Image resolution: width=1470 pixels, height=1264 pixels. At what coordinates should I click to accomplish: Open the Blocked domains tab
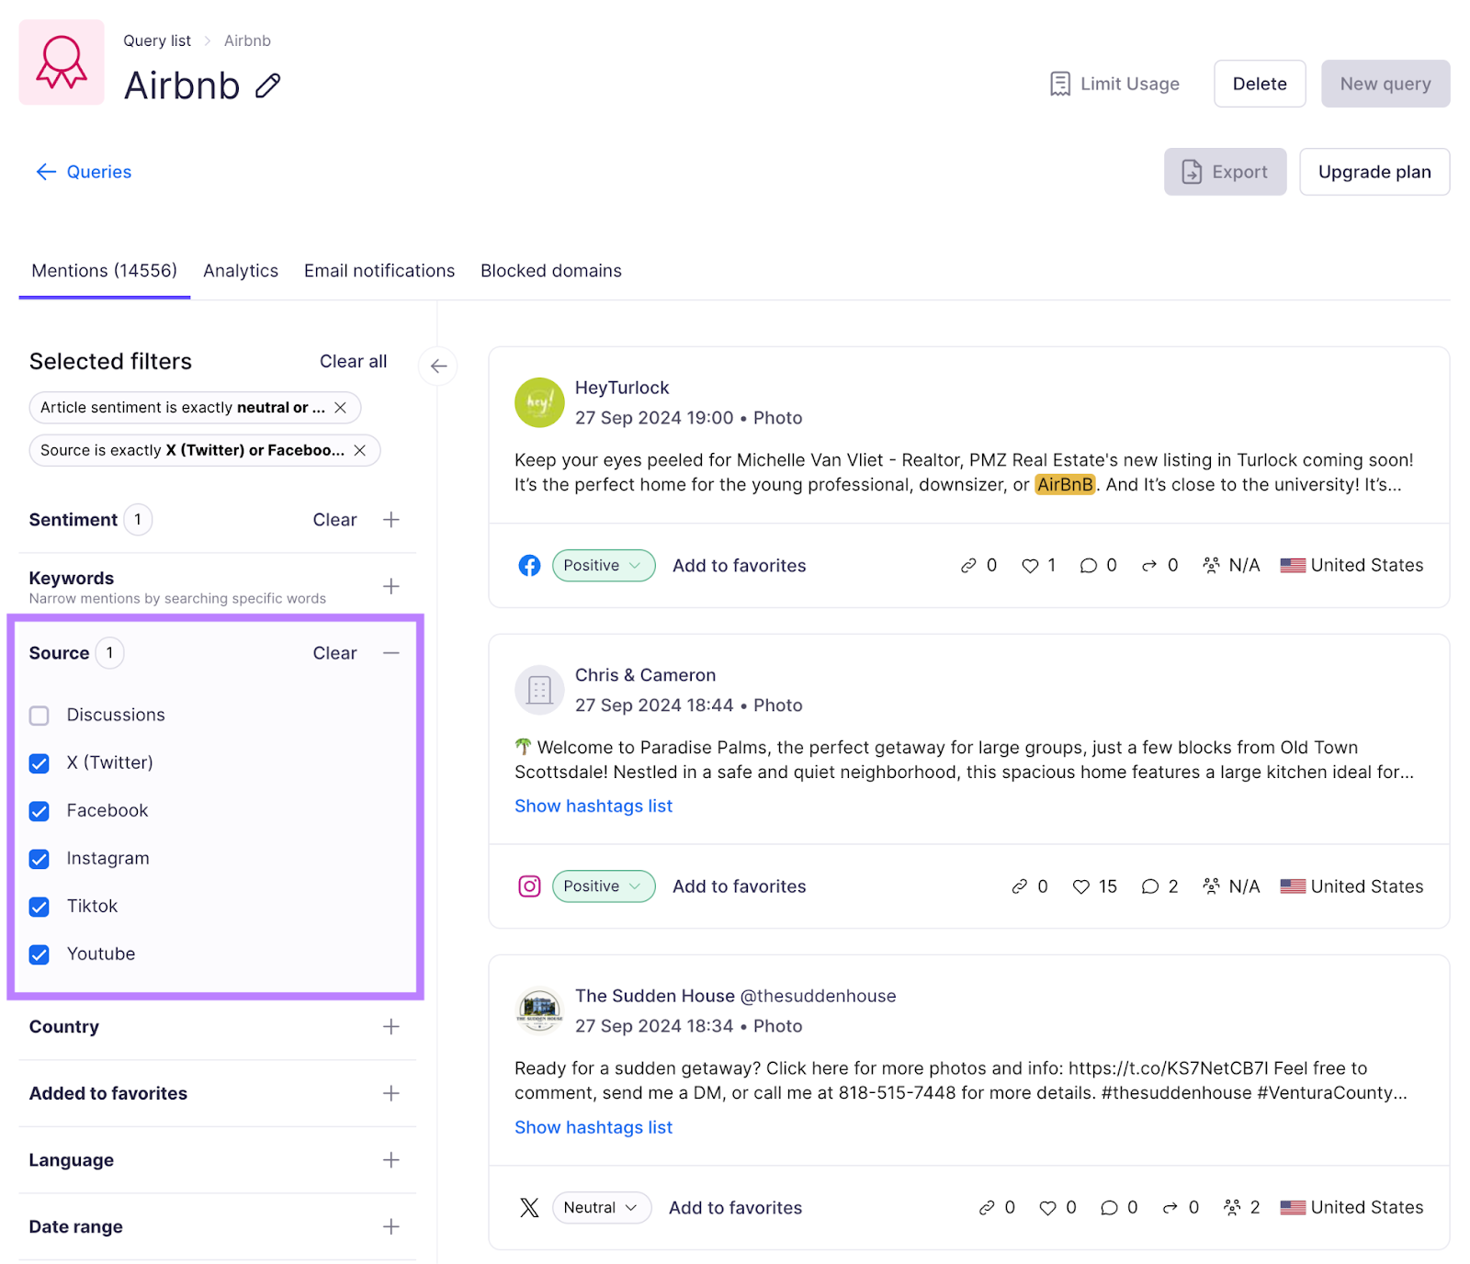[x=550, y=270]
